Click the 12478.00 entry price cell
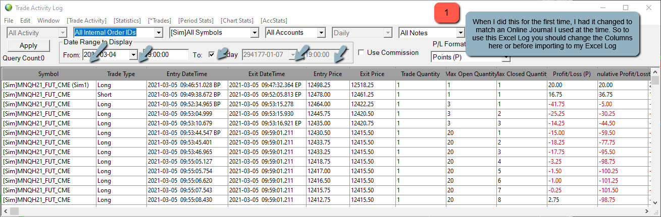 328,95
